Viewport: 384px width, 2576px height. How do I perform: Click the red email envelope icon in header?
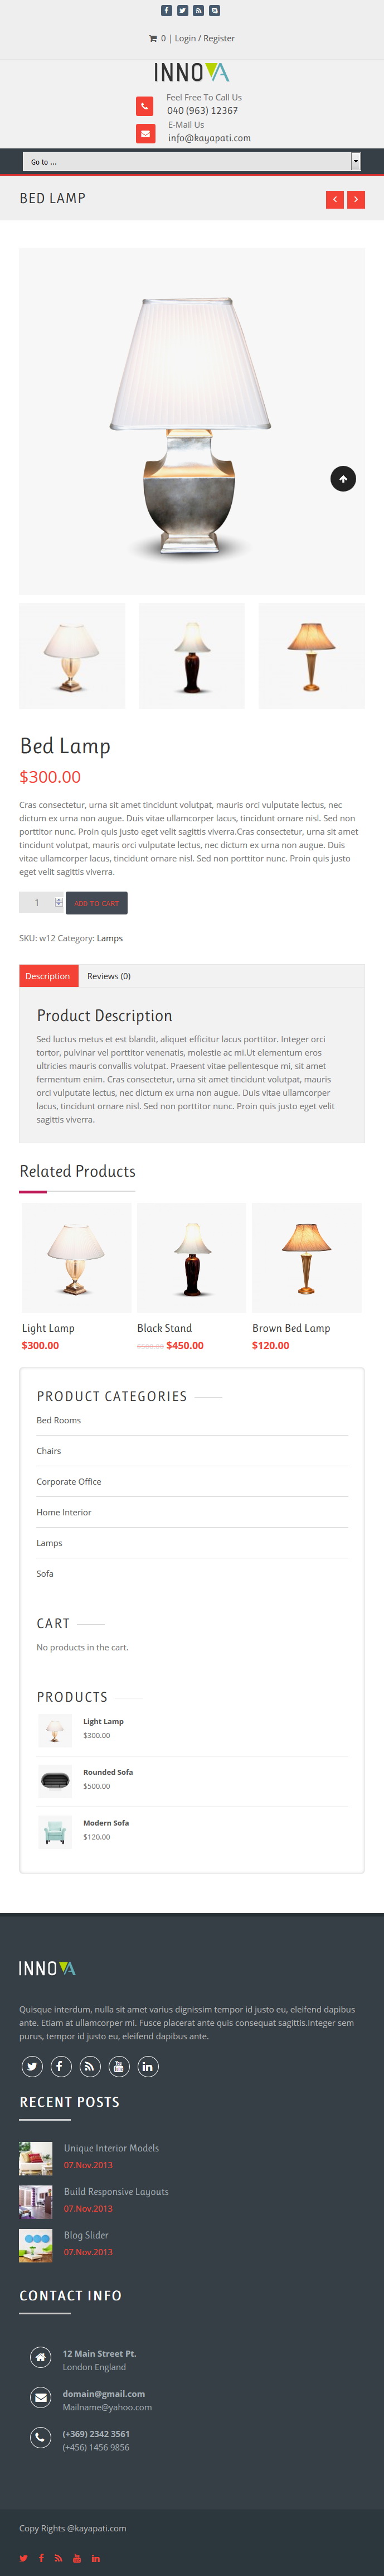point(145,133)
